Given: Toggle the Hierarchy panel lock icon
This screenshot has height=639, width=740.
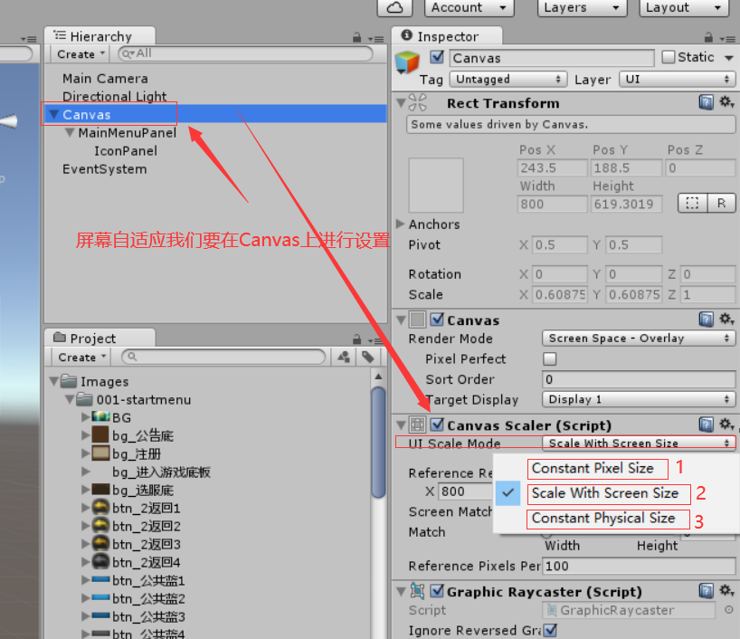Looking at the screenshot, I should tap(356, 37).
